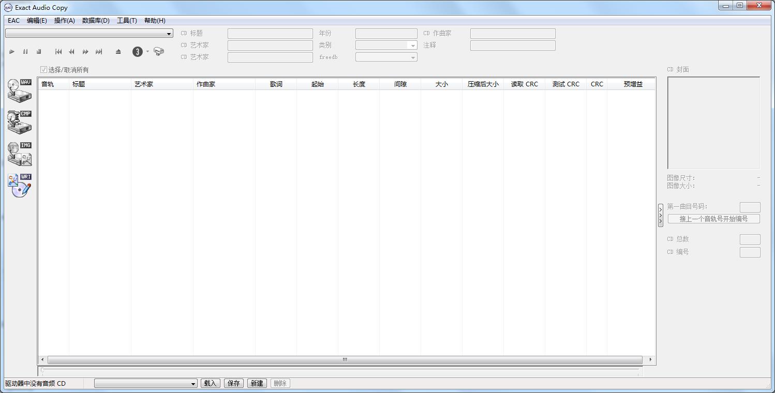Click the eject CD icon
The image size is (775, 393).
[x=118, y=52]
